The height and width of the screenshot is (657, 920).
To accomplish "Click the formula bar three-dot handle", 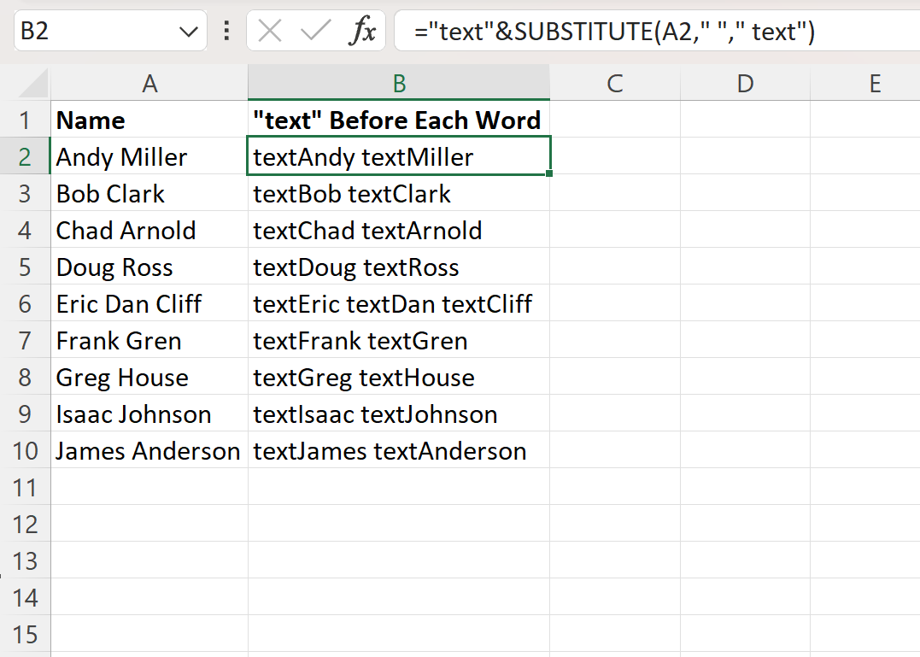I will pyautogui.click(x=226, y=32).
